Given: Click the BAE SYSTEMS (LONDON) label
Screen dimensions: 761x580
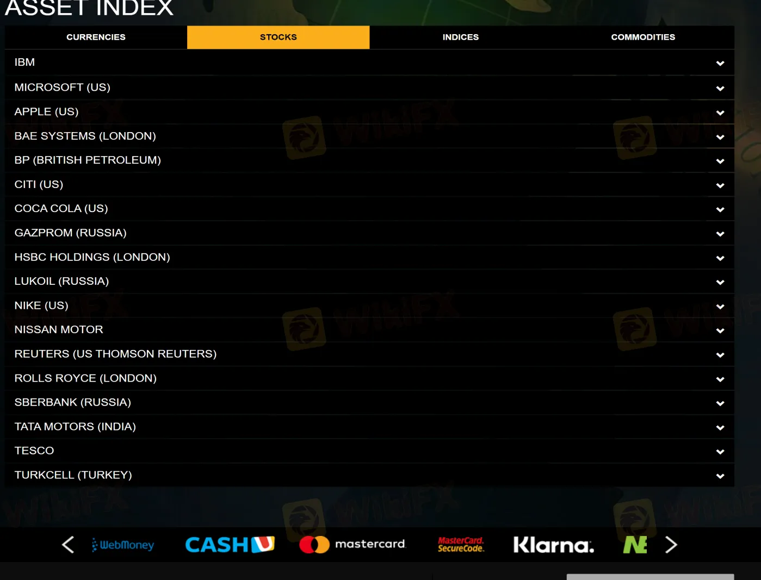Looking at the screenshot, I should [85, 136].
